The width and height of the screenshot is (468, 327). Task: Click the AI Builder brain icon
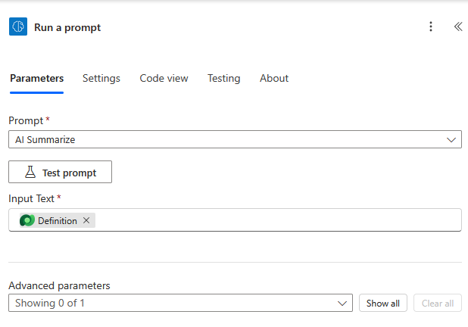[x=18, y=26]
